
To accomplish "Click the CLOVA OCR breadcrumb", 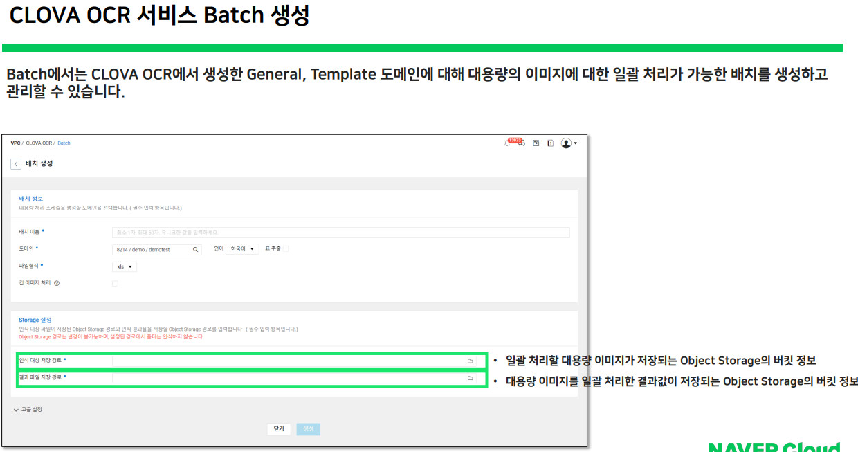I will 39,143.
